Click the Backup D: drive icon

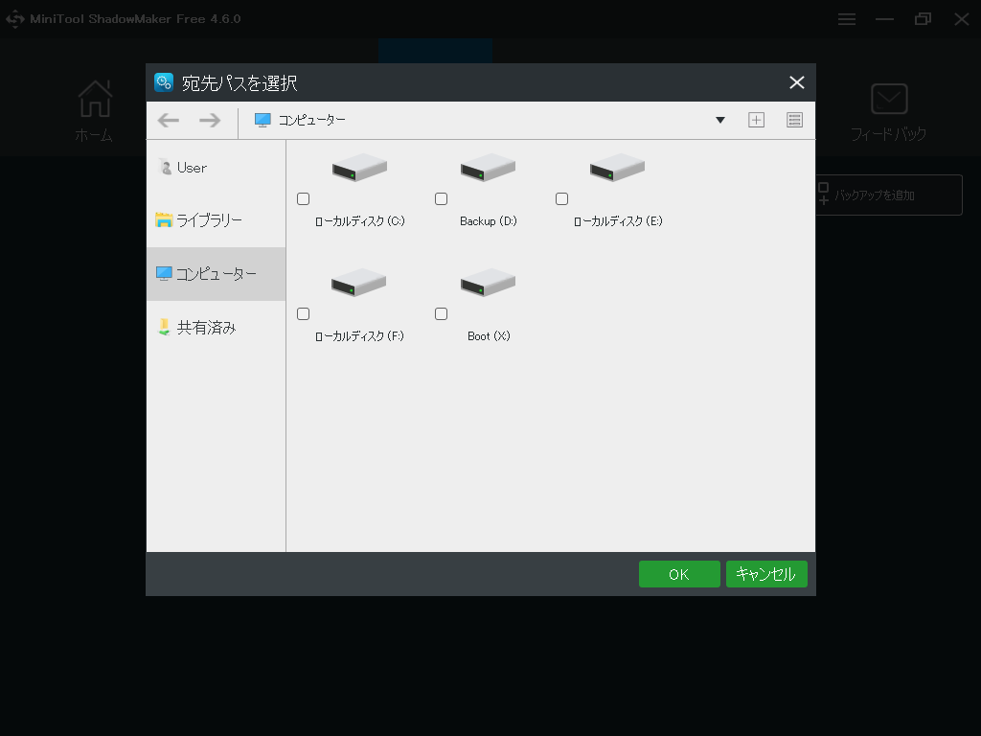click(x=488, y=168)
